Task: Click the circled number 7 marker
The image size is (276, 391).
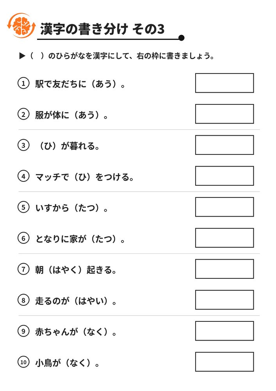Action: point(23,269)
